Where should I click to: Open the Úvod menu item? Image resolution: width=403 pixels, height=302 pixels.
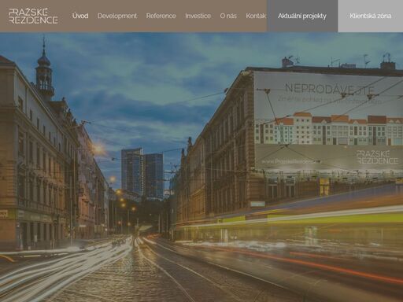[x=80, y=16]
